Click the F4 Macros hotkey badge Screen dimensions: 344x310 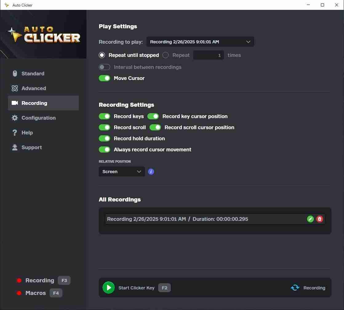(56, 293)
